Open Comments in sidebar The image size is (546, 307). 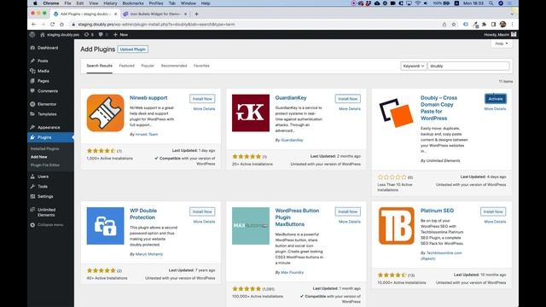48,91
